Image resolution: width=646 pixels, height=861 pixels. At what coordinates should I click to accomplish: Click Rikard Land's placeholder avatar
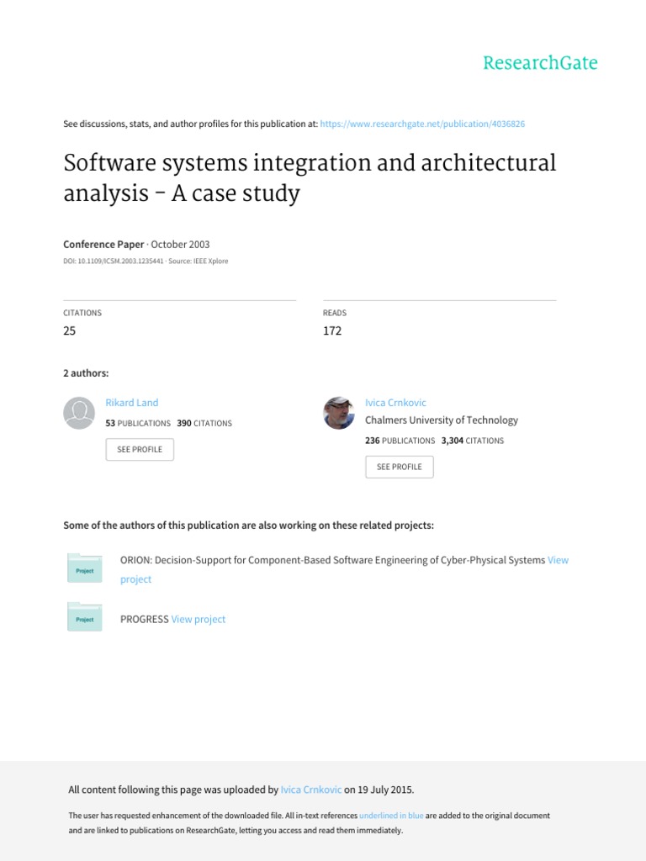click(x=79, y=413)
